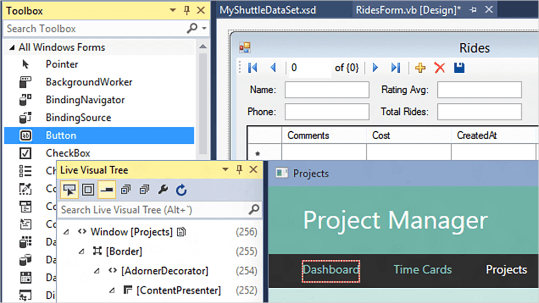
Task: Toggle the Display Layout Adorners button
Action: pos(88,190)
